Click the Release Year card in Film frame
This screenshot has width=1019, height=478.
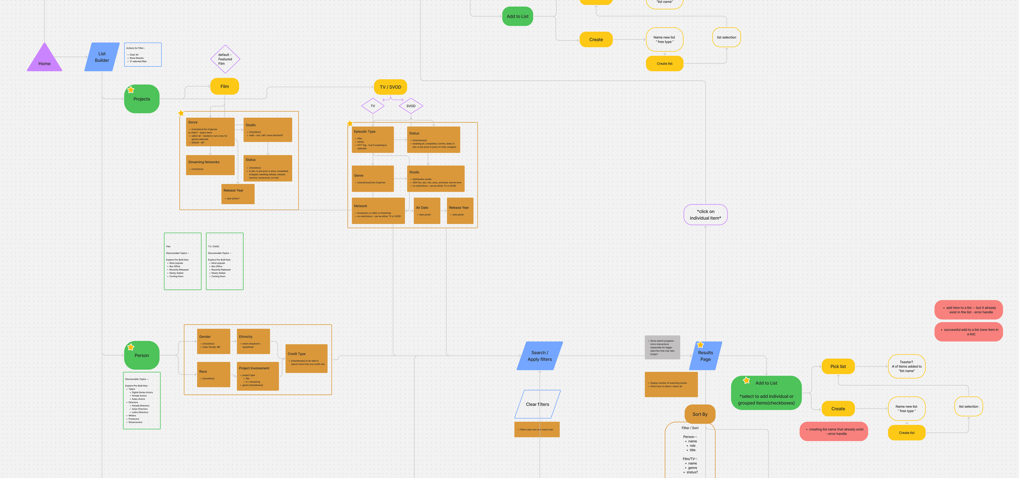(x=238, y=194)
